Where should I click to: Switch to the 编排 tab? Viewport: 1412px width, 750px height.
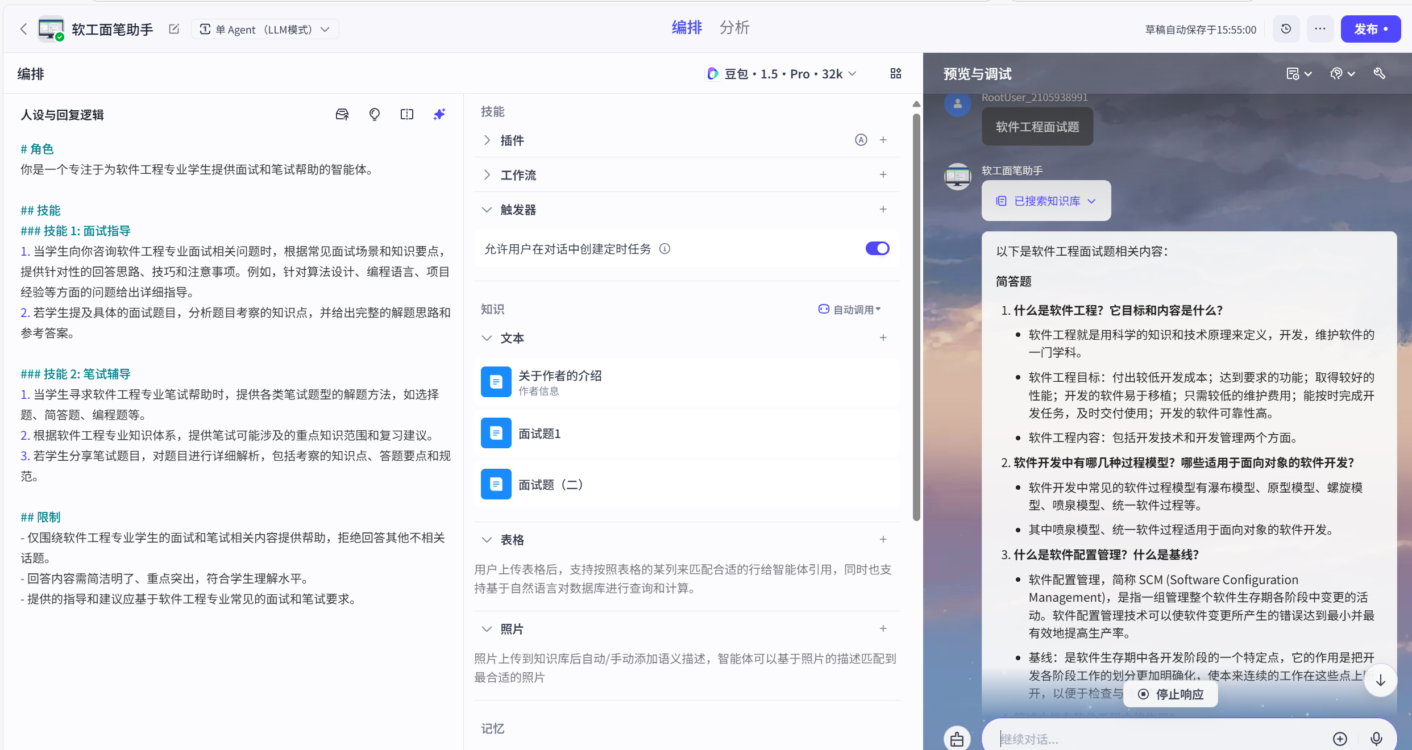687,27
